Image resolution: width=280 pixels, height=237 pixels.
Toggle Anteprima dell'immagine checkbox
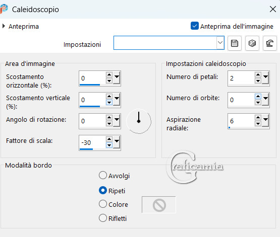pyautogui.click(x=194, y=26)
